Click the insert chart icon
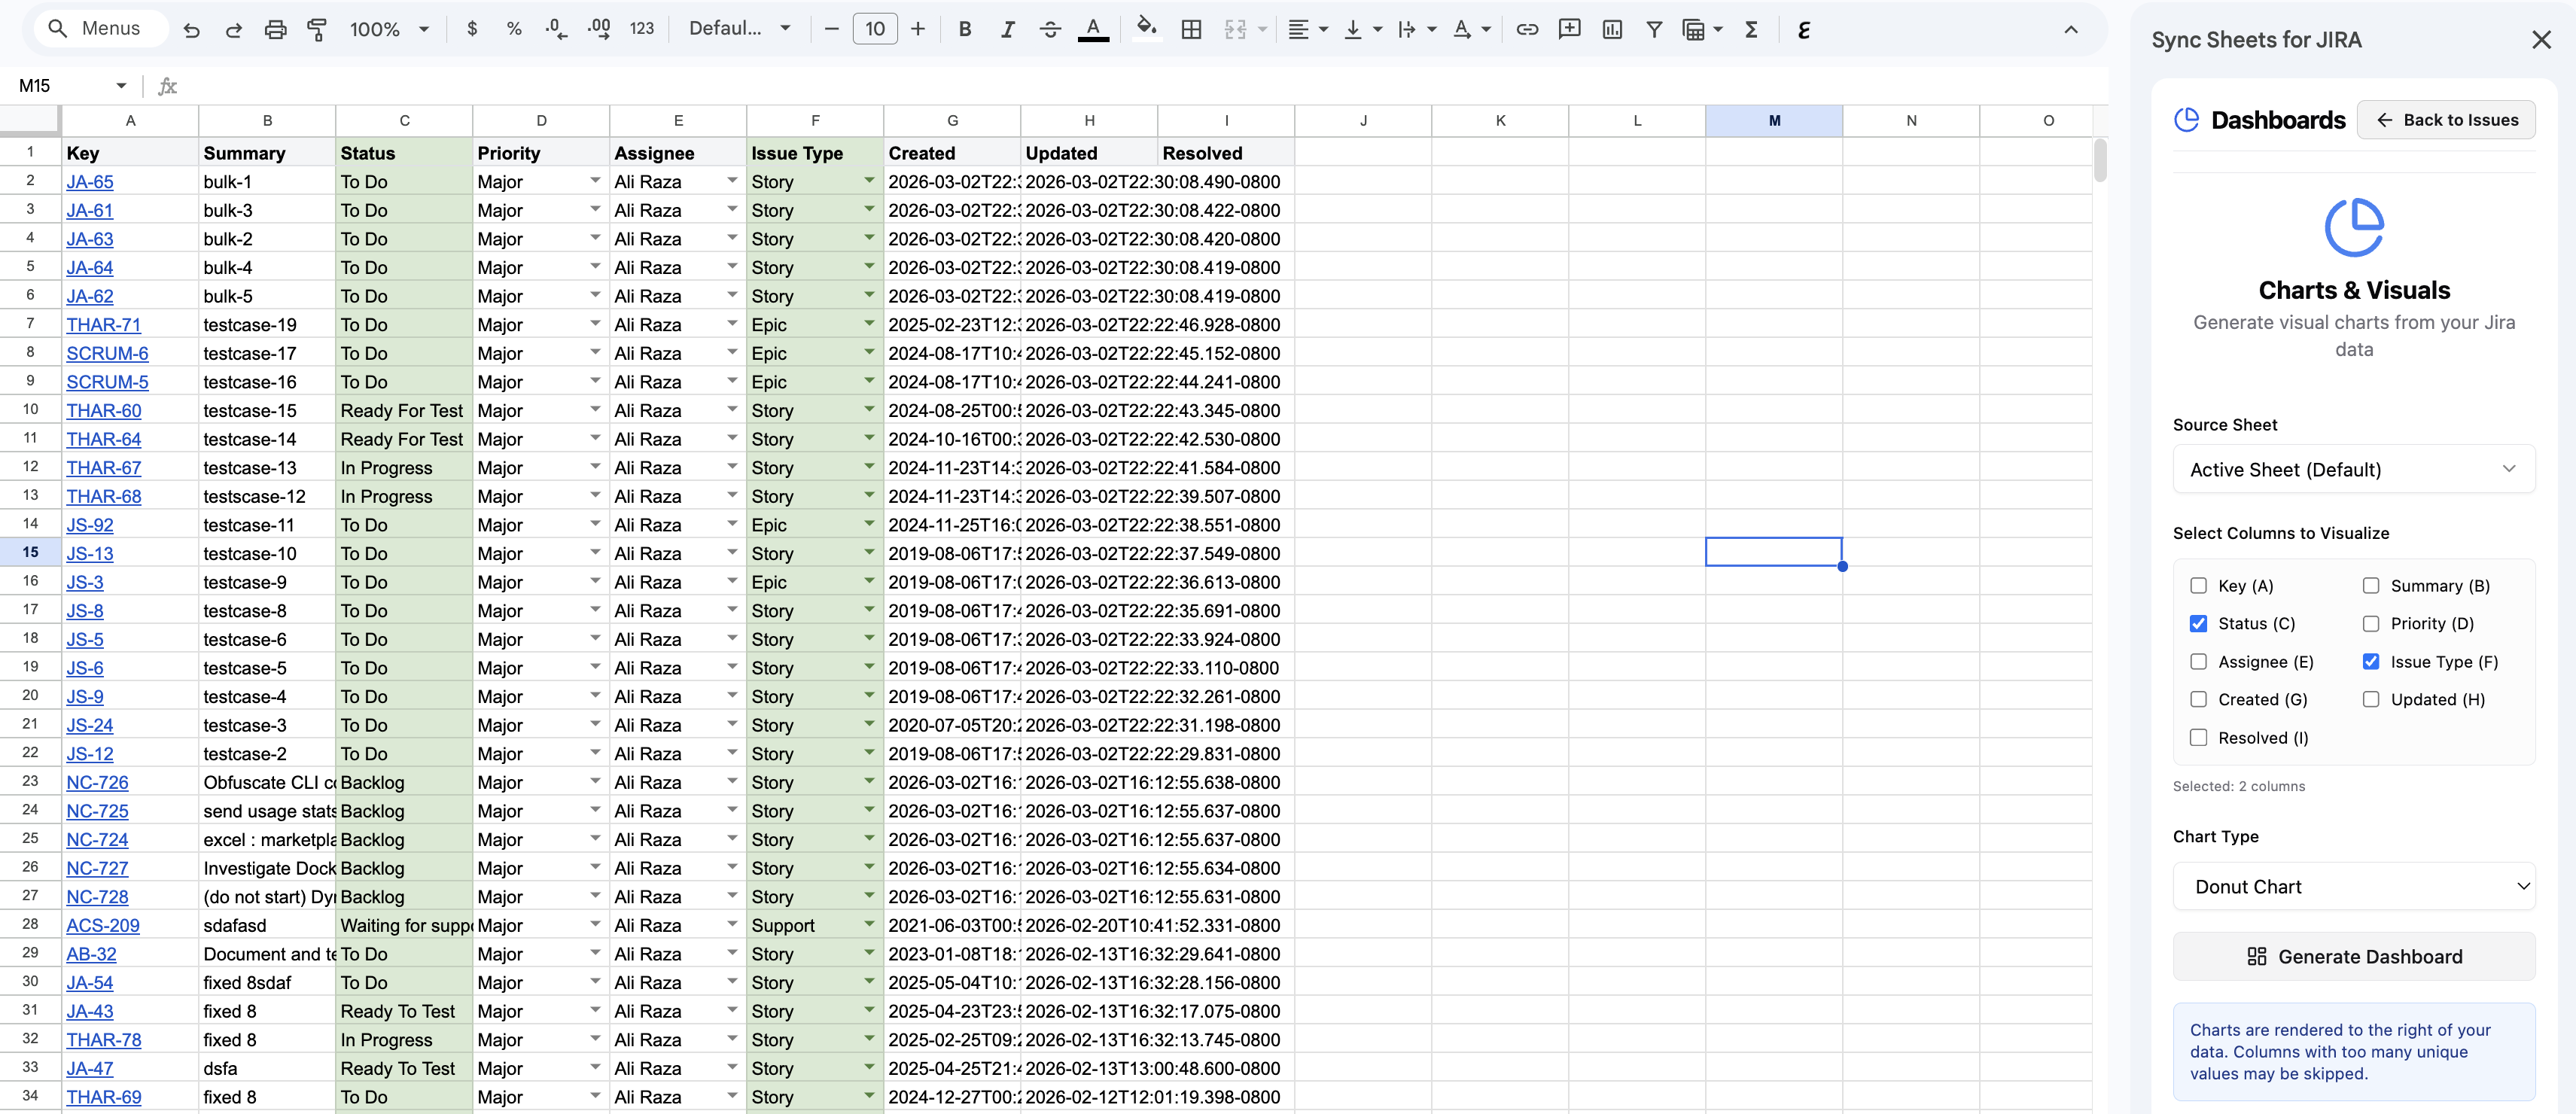The height and width of the screenshot is (1114, 2576). point(1612,29)
